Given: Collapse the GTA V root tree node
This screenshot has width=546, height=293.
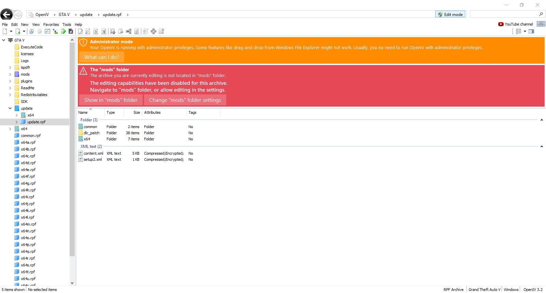Looking at the screenshot, I should [4, 40].
